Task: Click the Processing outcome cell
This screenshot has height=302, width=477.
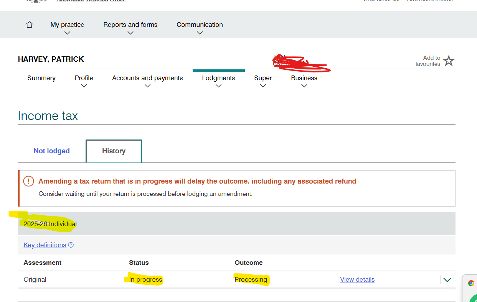Action: coord(251,279)
